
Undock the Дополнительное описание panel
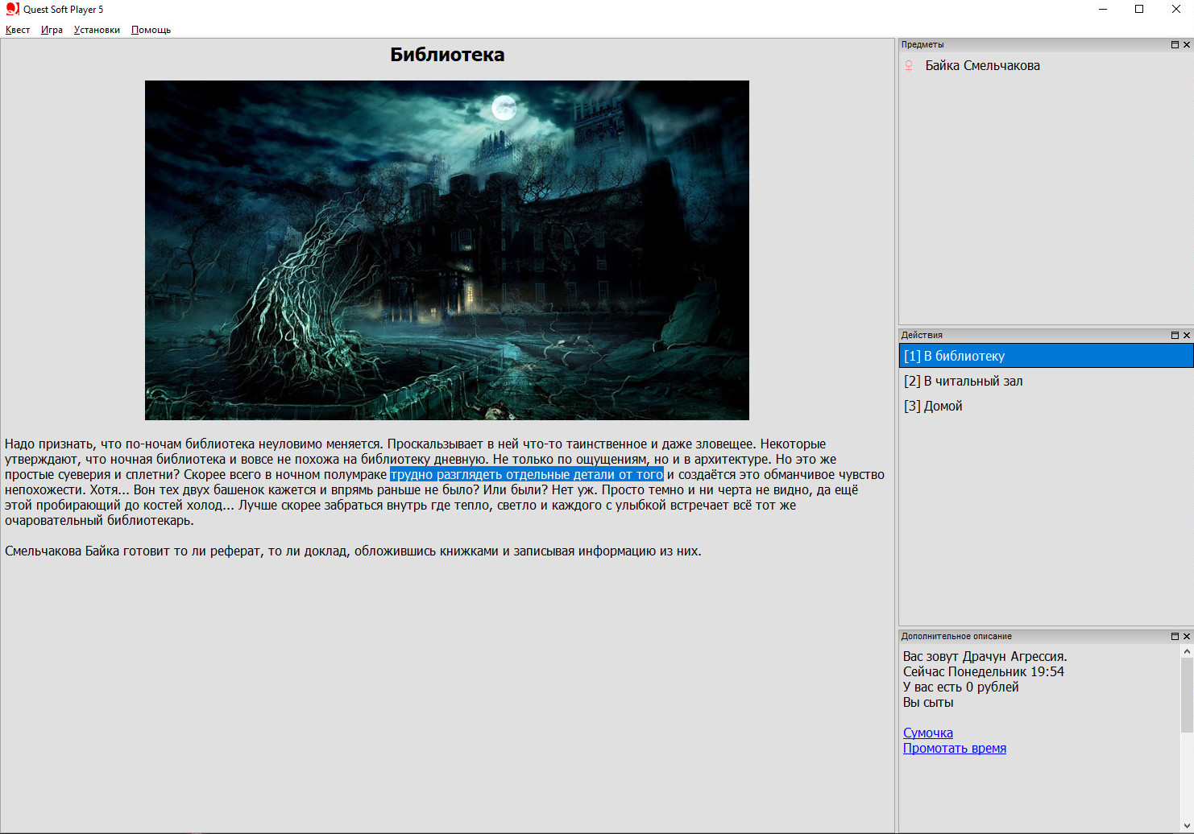(x=1175, y=636)
